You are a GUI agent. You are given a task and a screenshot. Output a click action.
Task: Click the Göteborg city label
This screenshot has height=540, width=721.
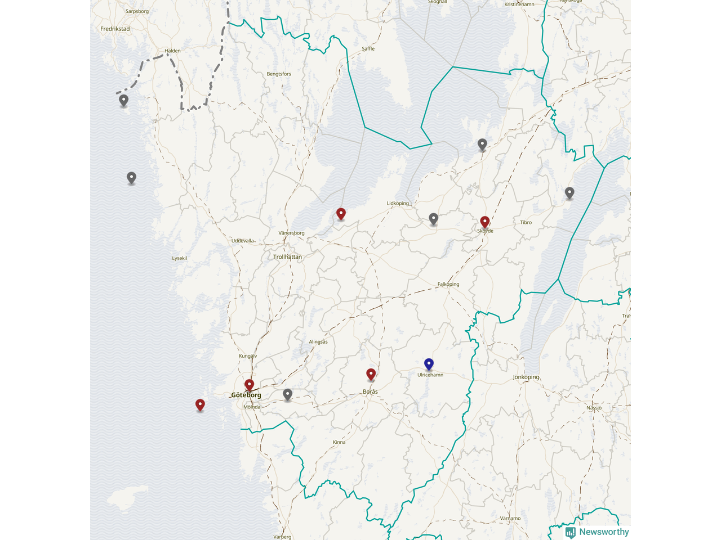point(246,395)
